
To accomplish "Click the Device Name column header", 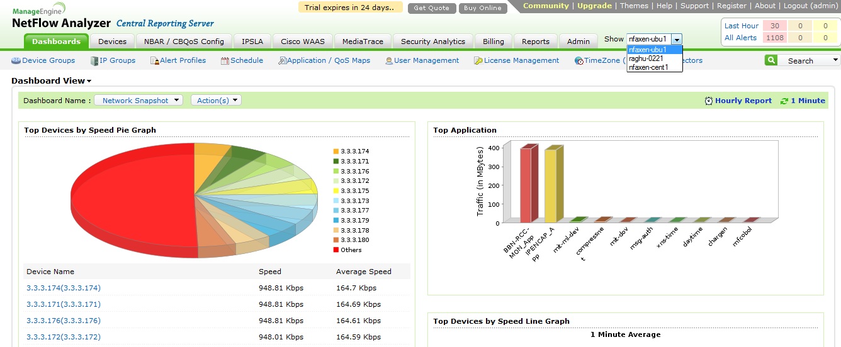I will coord(50,272).
